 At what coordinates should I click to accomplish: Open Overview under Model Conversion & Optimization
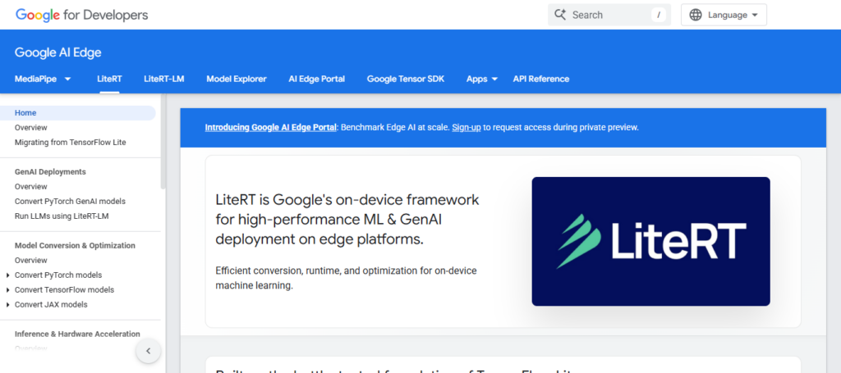(31, 260)
